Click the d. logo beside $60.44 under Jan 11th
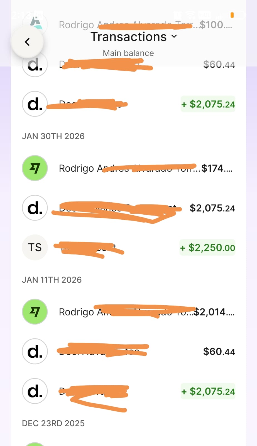Screen dimensions: 257x446 [35, 351]
